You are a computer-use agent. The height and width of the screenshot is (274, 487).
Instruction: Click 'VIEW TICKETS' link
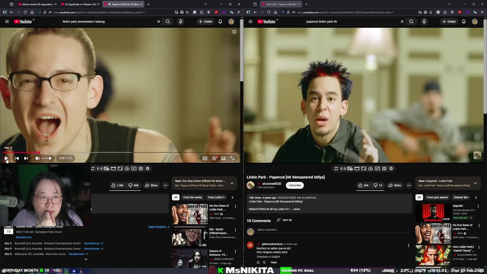pos(159,227)
